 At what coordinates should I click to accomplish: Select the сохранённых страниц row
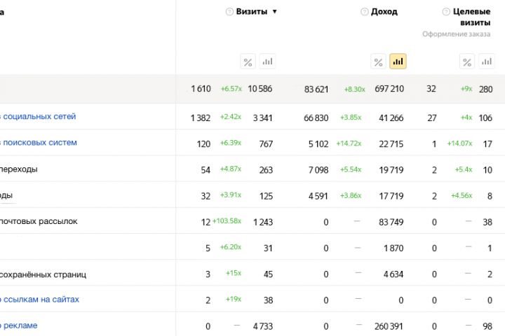coord(43,274)
